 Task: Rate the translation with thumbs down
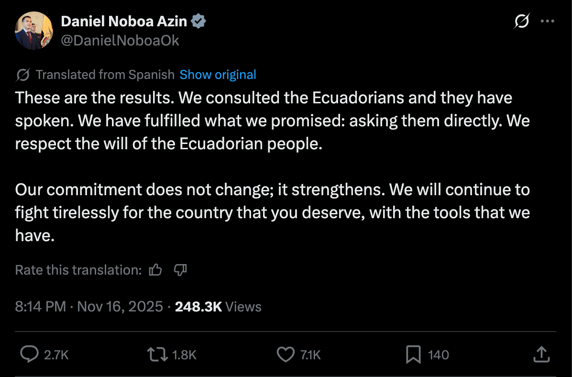tap(180, 270)
